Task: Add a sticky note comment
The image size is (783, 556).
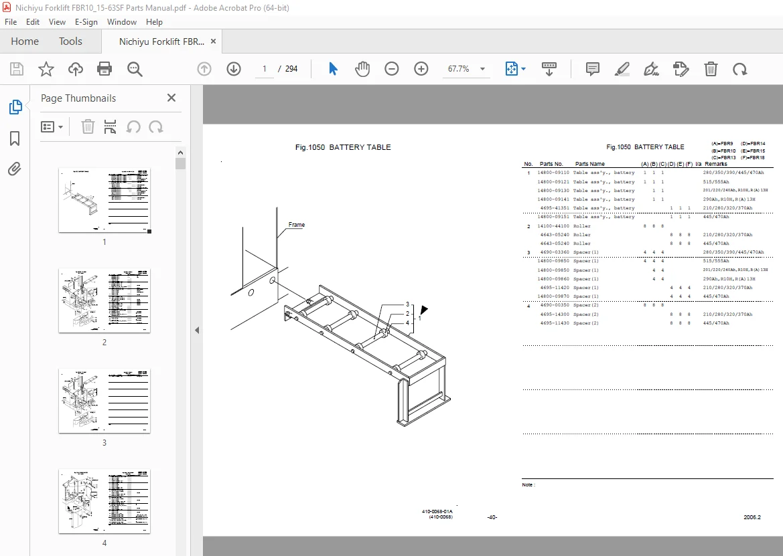Action: coord(592,69)
